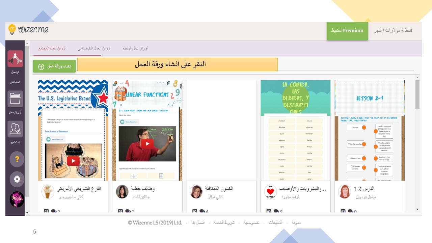Click the green Premium activation button

point(347,31)
